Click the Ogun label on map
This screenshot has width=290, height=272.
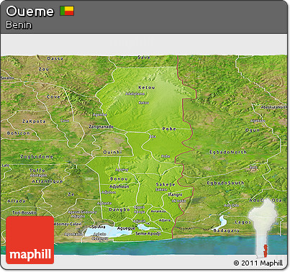pyautogui.click(x=253, y=130)
